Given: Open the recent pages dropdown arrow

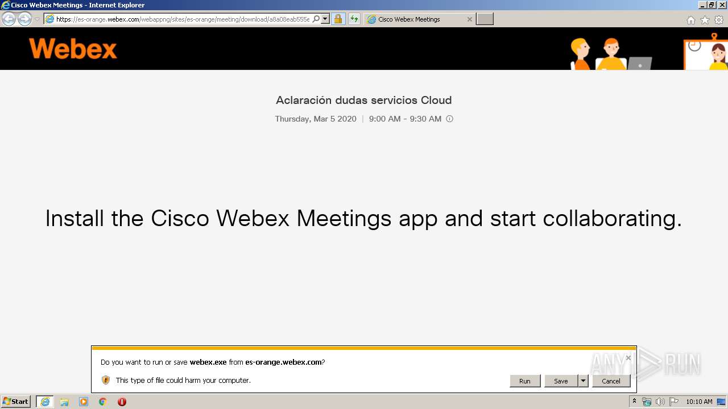Looking at the screenshot, I should pos(38,19).
